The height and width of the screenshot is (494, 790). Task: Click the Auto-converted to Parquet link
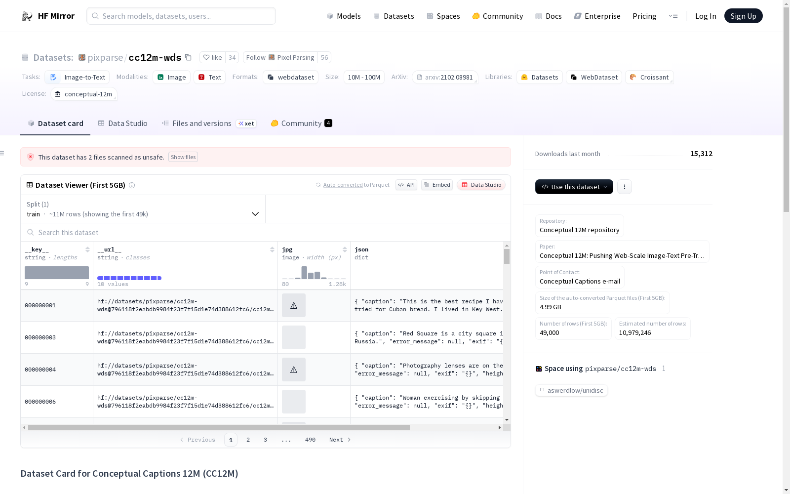(x=353, y=185)
